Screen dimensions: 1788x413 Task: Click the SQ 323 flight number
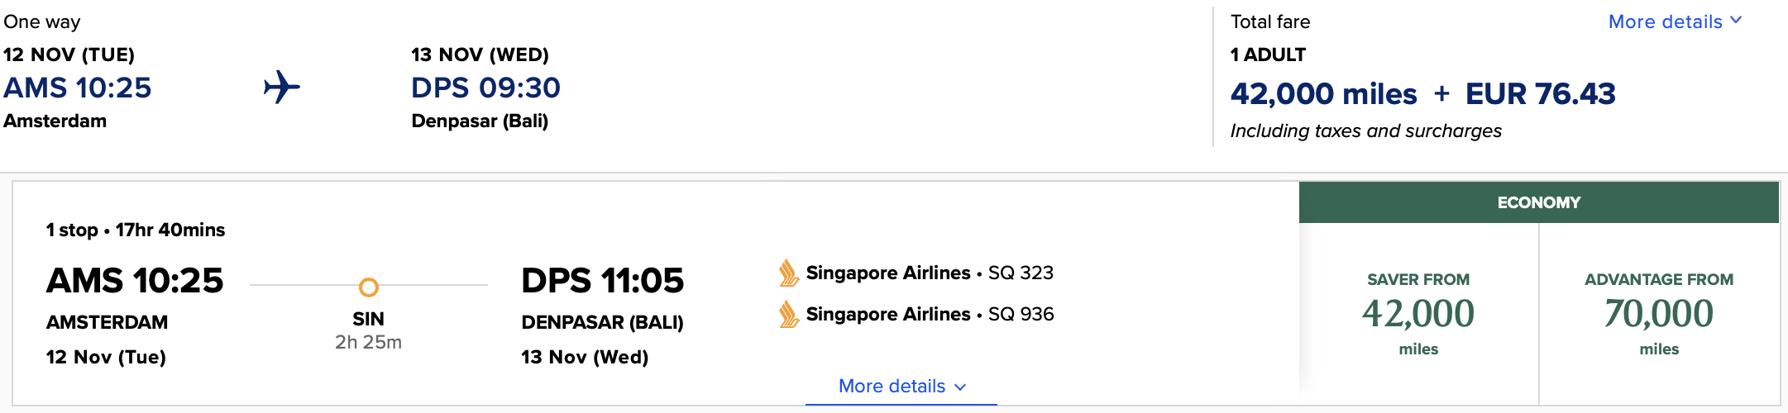click(1021, 273)
